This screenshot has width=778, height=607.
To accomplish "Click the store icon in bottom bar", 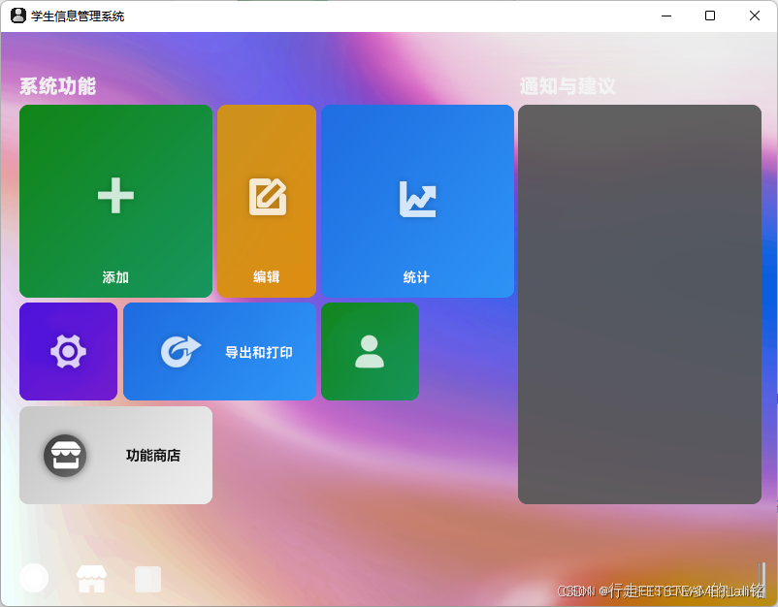I will pyautogui.click(x=91, y=579).
